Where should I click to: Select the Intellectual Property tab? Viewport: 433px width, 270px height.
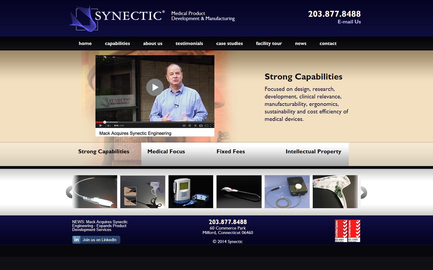313,151
